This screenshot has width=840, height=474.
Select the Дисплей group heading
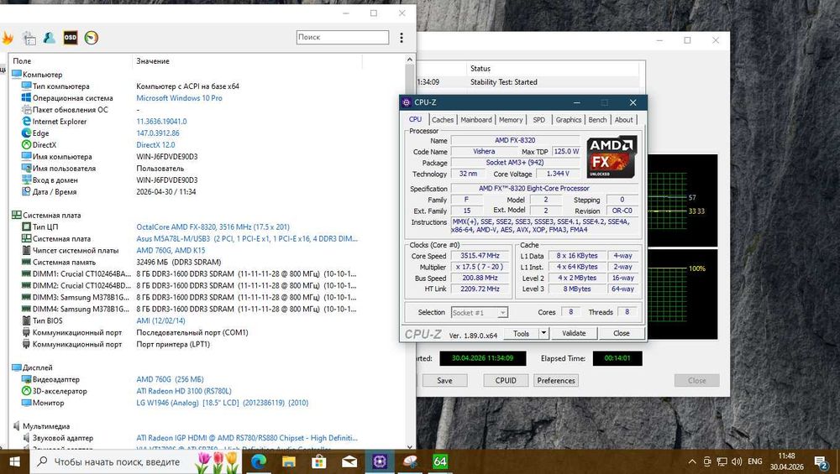(x=38, y=367)
